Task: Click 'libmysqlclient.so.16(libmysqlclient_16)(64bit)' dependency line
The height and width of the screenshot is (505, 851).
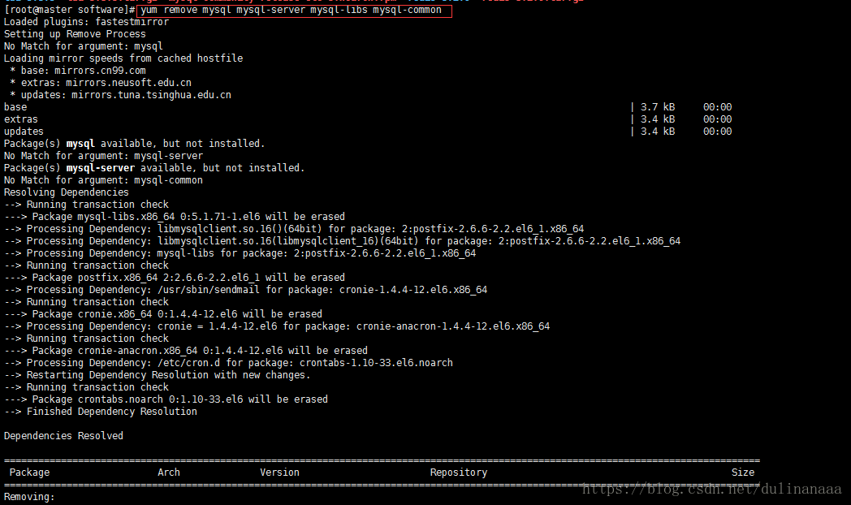Action: 343,241
